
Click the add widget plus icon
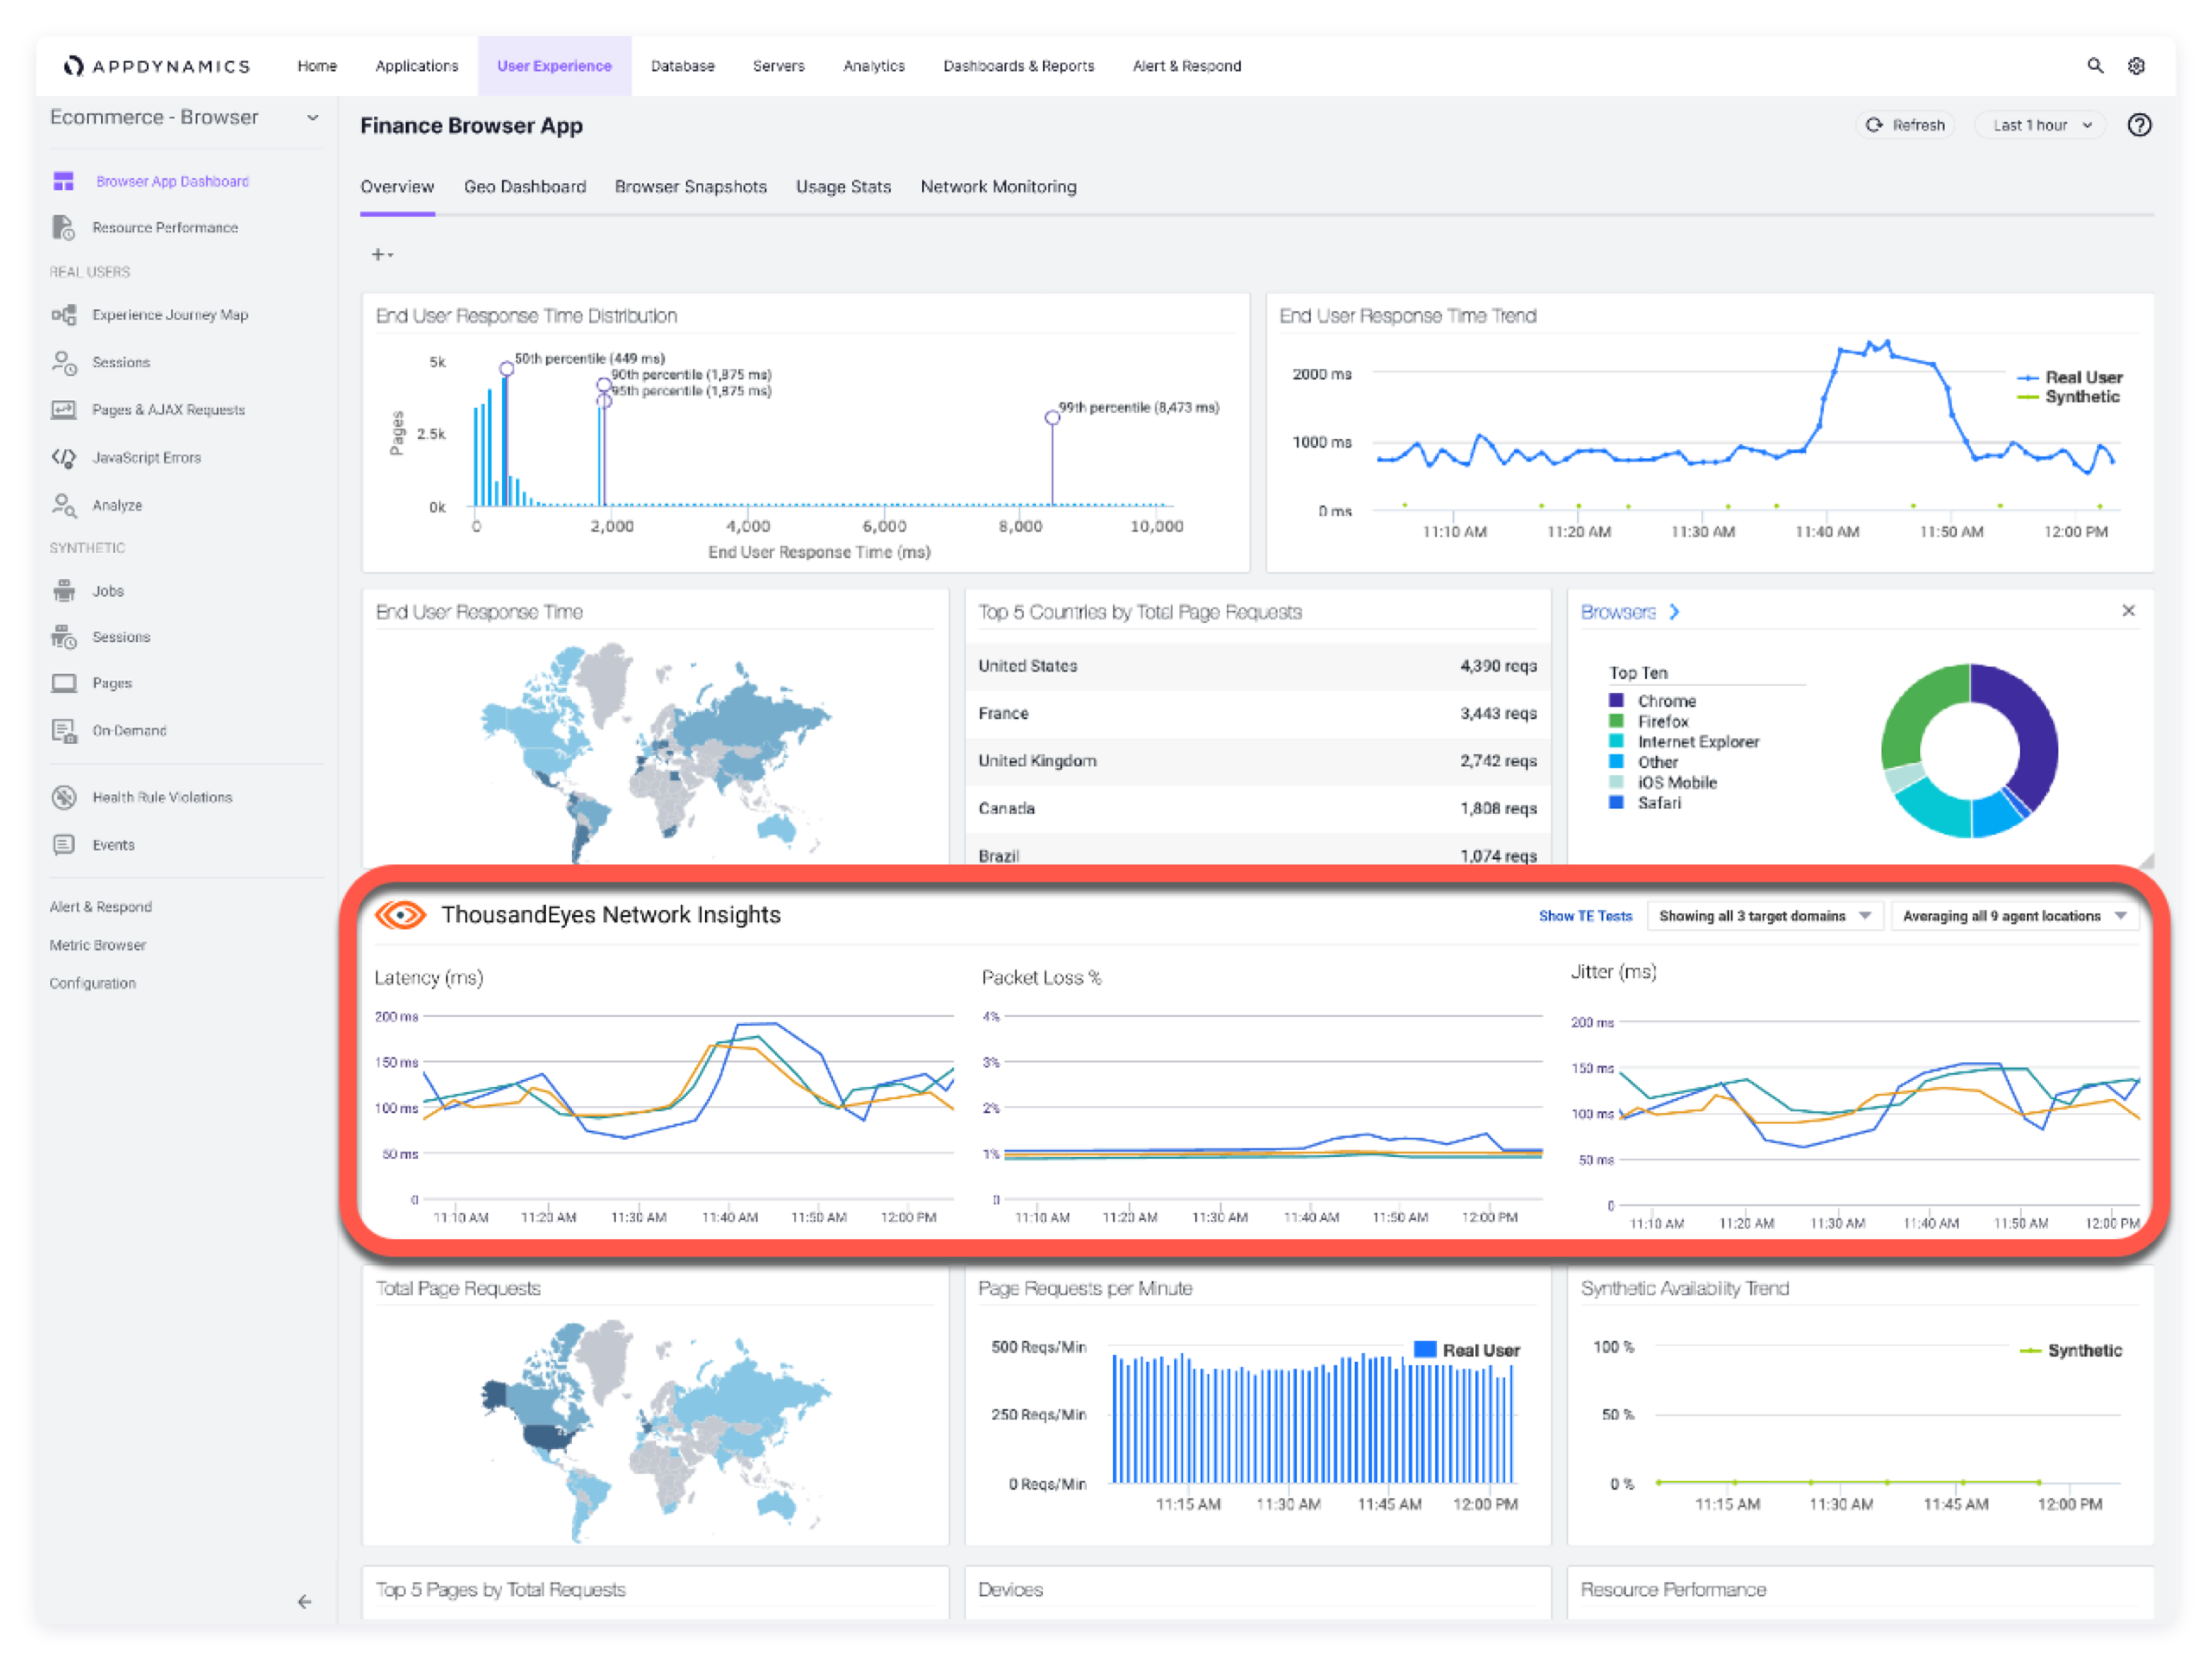point(382,255)
